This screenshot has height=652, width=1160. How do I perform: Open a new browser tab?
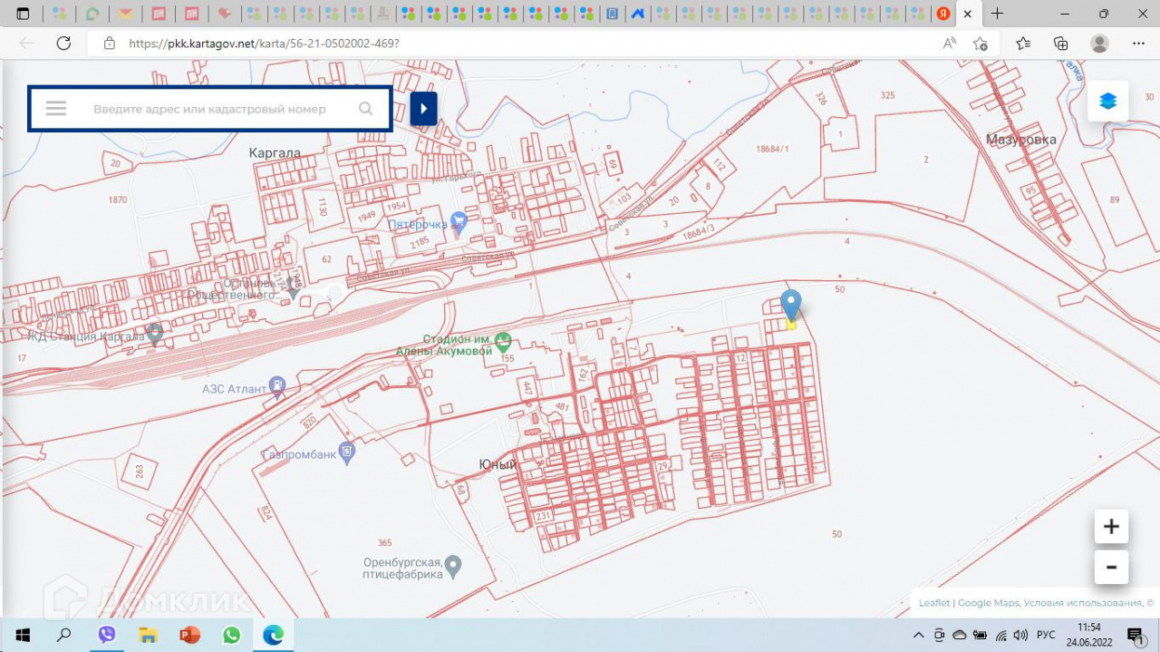click(x=997, y=14)
